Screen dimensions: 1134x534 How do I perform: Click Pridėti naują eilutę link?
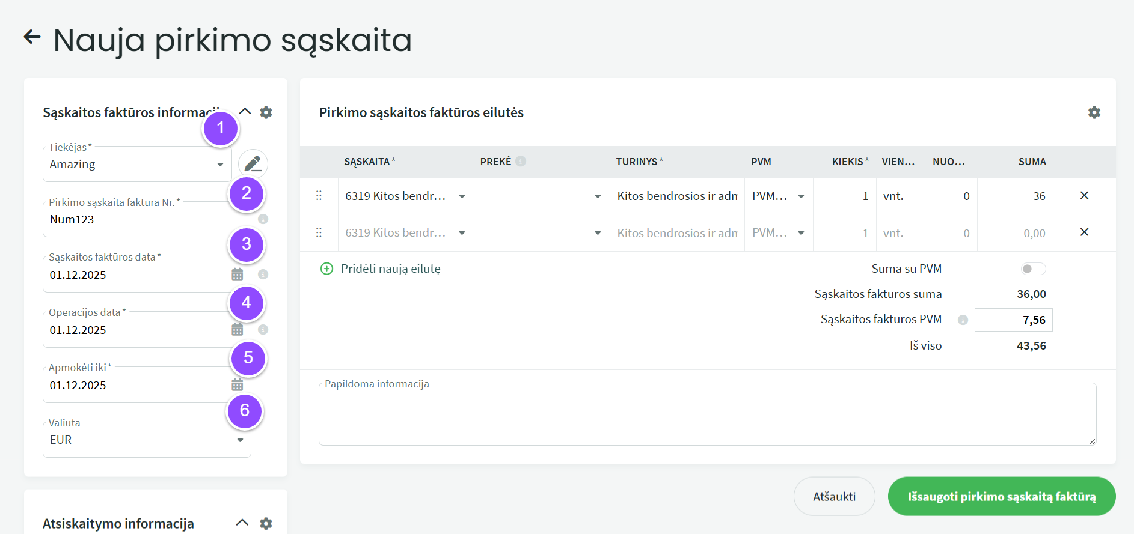coord(390,269)
